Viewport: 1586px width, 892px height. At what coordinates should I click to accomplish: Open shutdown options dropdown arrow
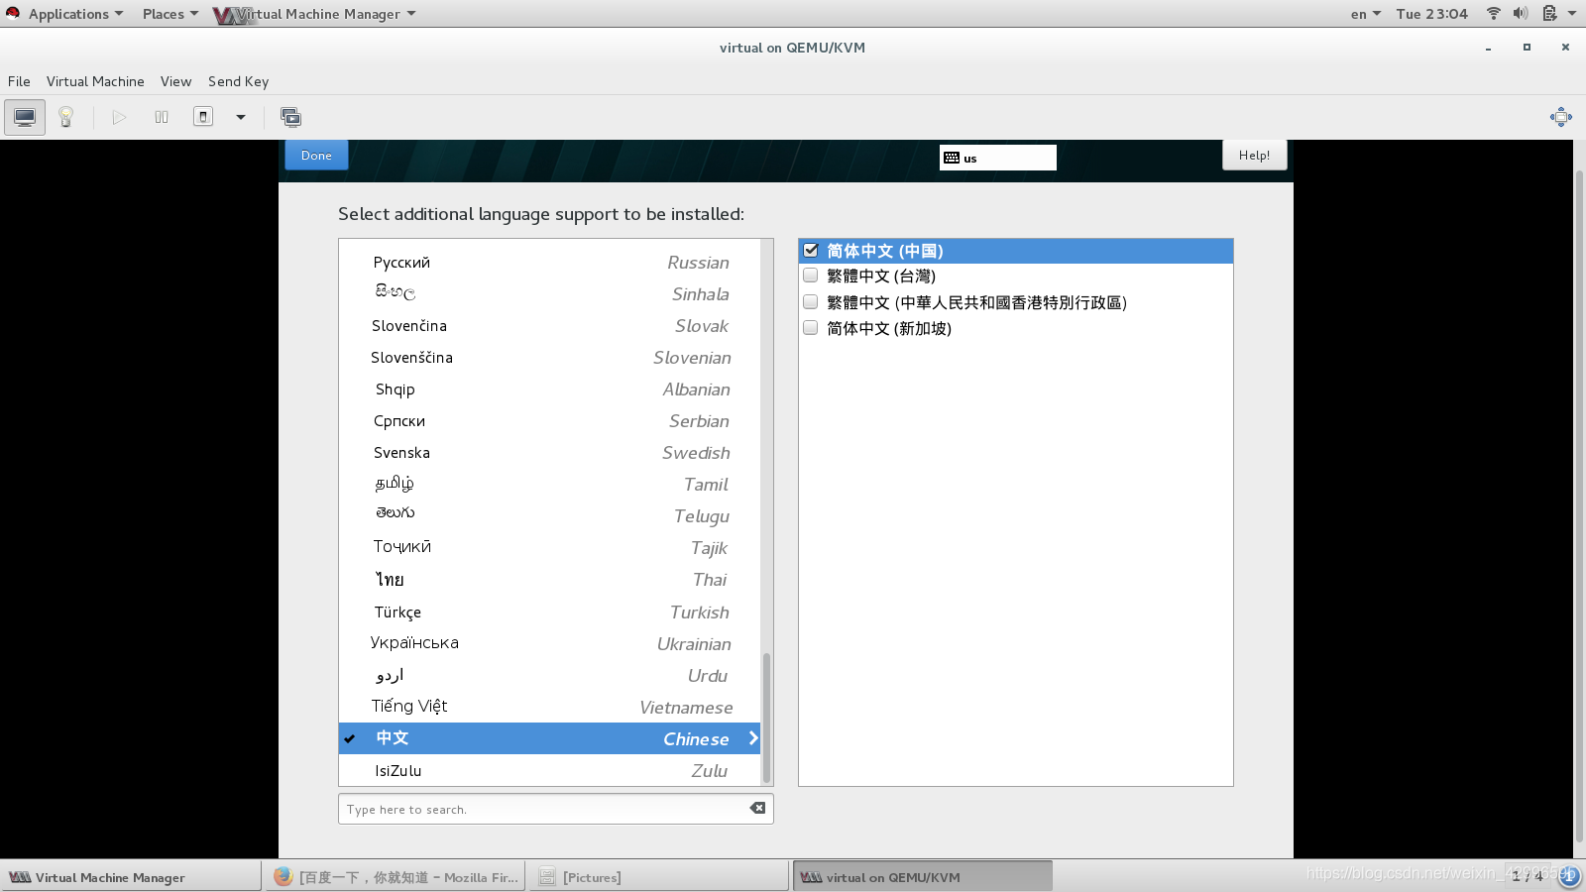240,117
